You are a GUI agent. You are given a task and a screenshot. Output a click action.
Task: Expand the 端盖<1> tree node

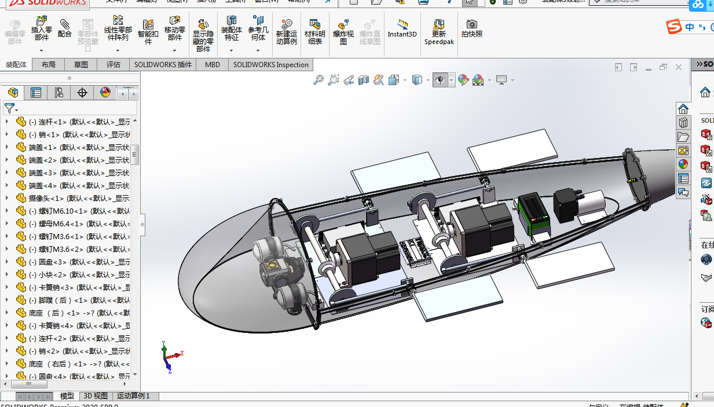point(7,147)
